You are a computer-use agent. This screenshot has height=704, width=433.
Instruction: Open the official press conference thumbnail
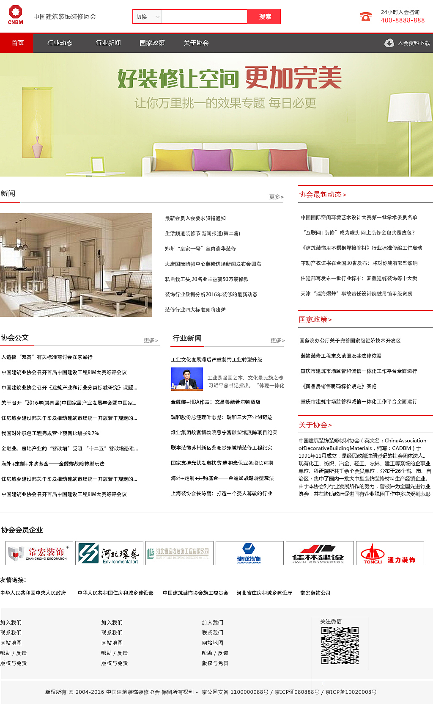click(x=187, y=379)
